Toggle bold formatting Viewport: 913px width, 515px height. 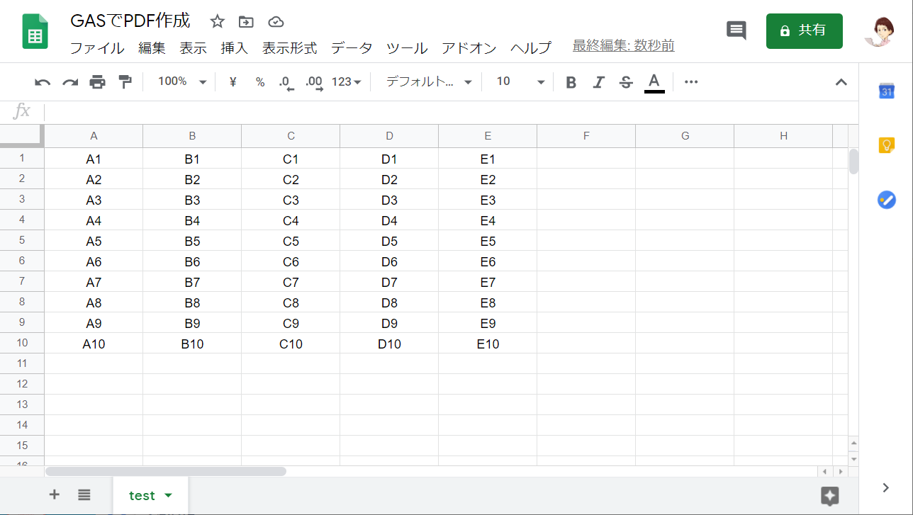[571, 82]
